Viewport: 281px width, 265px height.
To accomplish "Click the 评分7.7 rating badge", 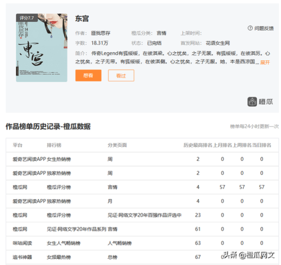I will [x=27, y=18].
